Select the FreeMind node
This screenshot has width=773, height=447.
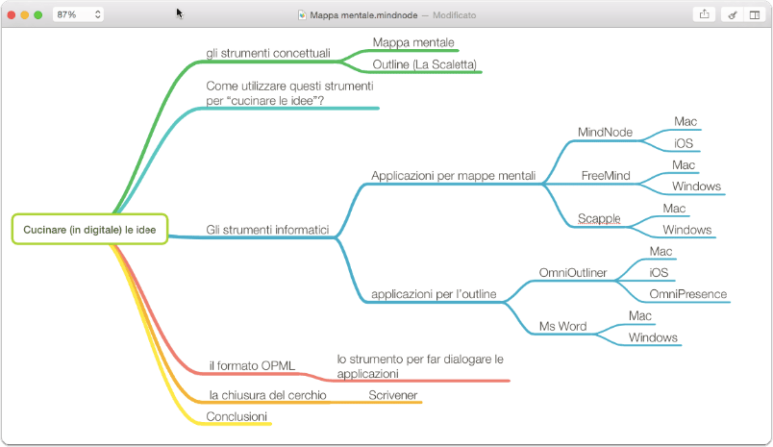click(x=606, y=176)
